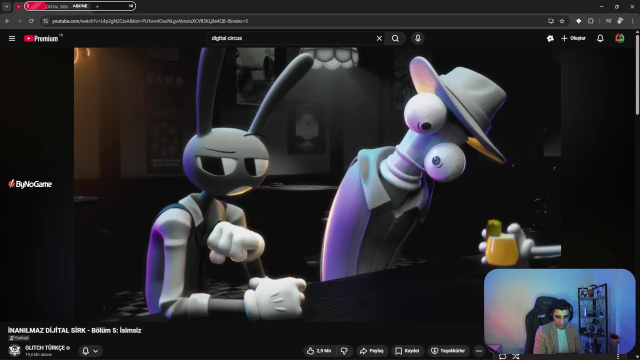
Task: Clear the search box text
Action: click(379, 38)
